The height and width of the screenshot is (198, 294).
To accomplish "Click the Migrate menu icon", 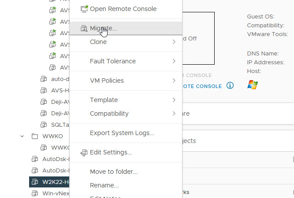I will (x=84, y=29).
